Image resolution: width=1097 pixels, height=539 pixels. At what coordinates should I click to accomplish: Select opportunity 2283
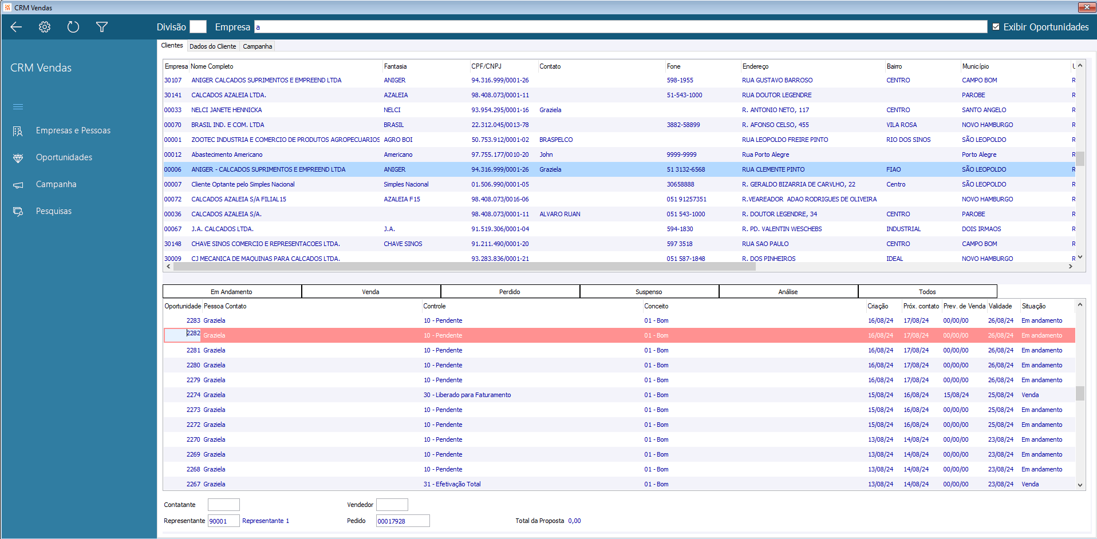tap(619, 320)
